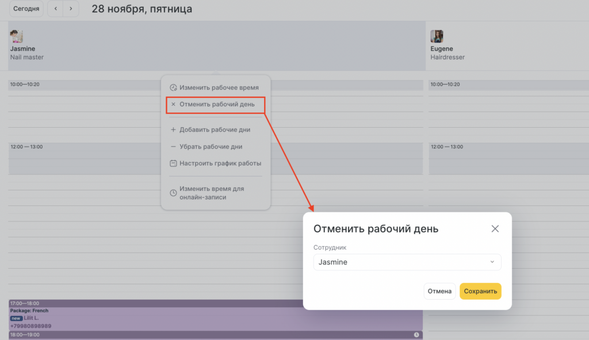Select Изменить рабочее время menu item
Screen dimensions: 589x340
(219, 88)
